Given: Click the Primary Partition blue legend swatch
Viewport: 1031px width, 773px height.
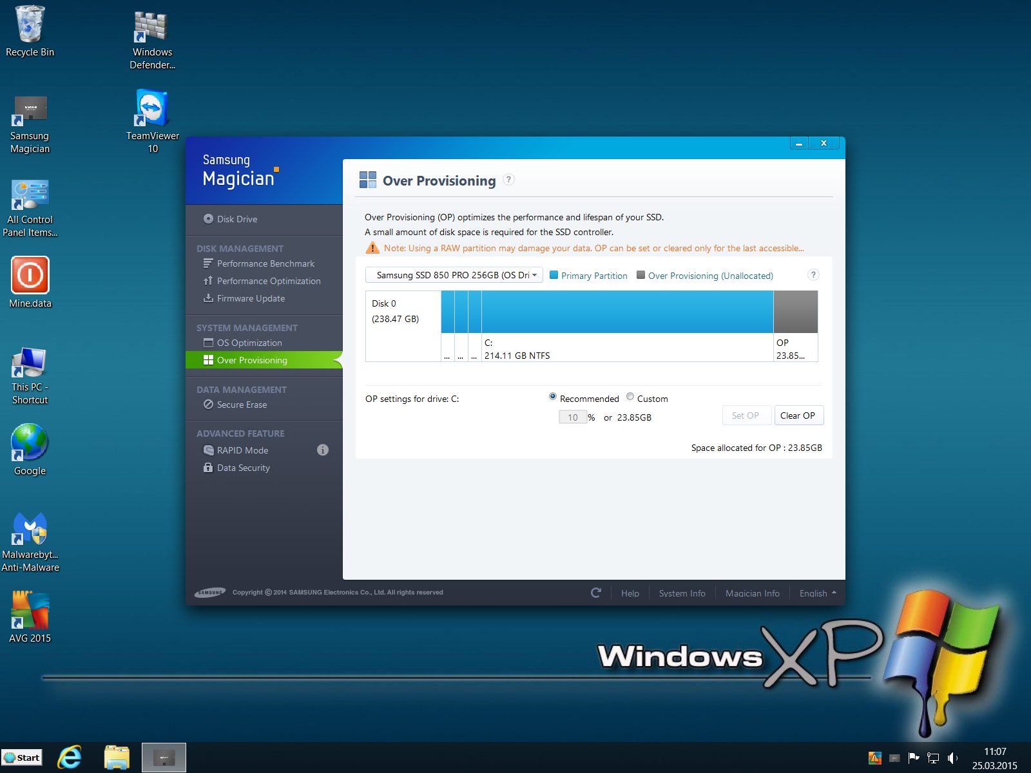Looking at the screenshot, I should coord(554,275).
